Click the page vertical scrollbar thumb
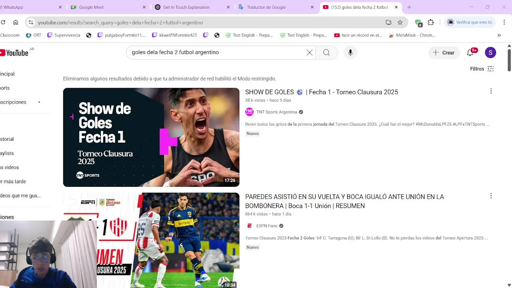The height and width of the screenshot is (288, 512). click(509, 60)
